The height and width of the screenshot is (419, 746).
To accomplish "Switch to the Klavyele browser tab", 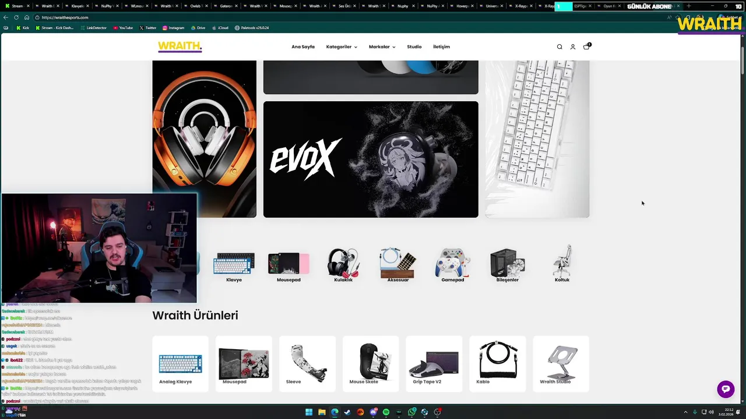I will click(78, 6).
